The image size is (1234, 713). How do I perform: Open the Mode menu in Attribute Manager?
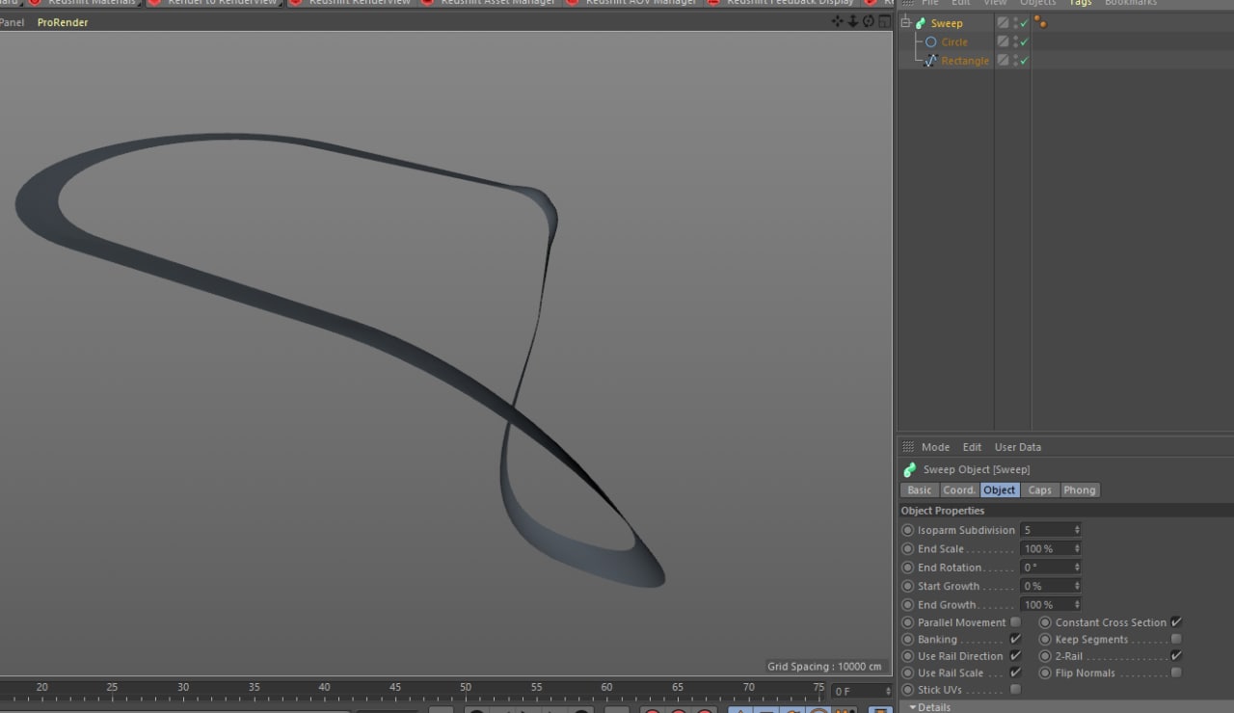click(x=935, y=447)
